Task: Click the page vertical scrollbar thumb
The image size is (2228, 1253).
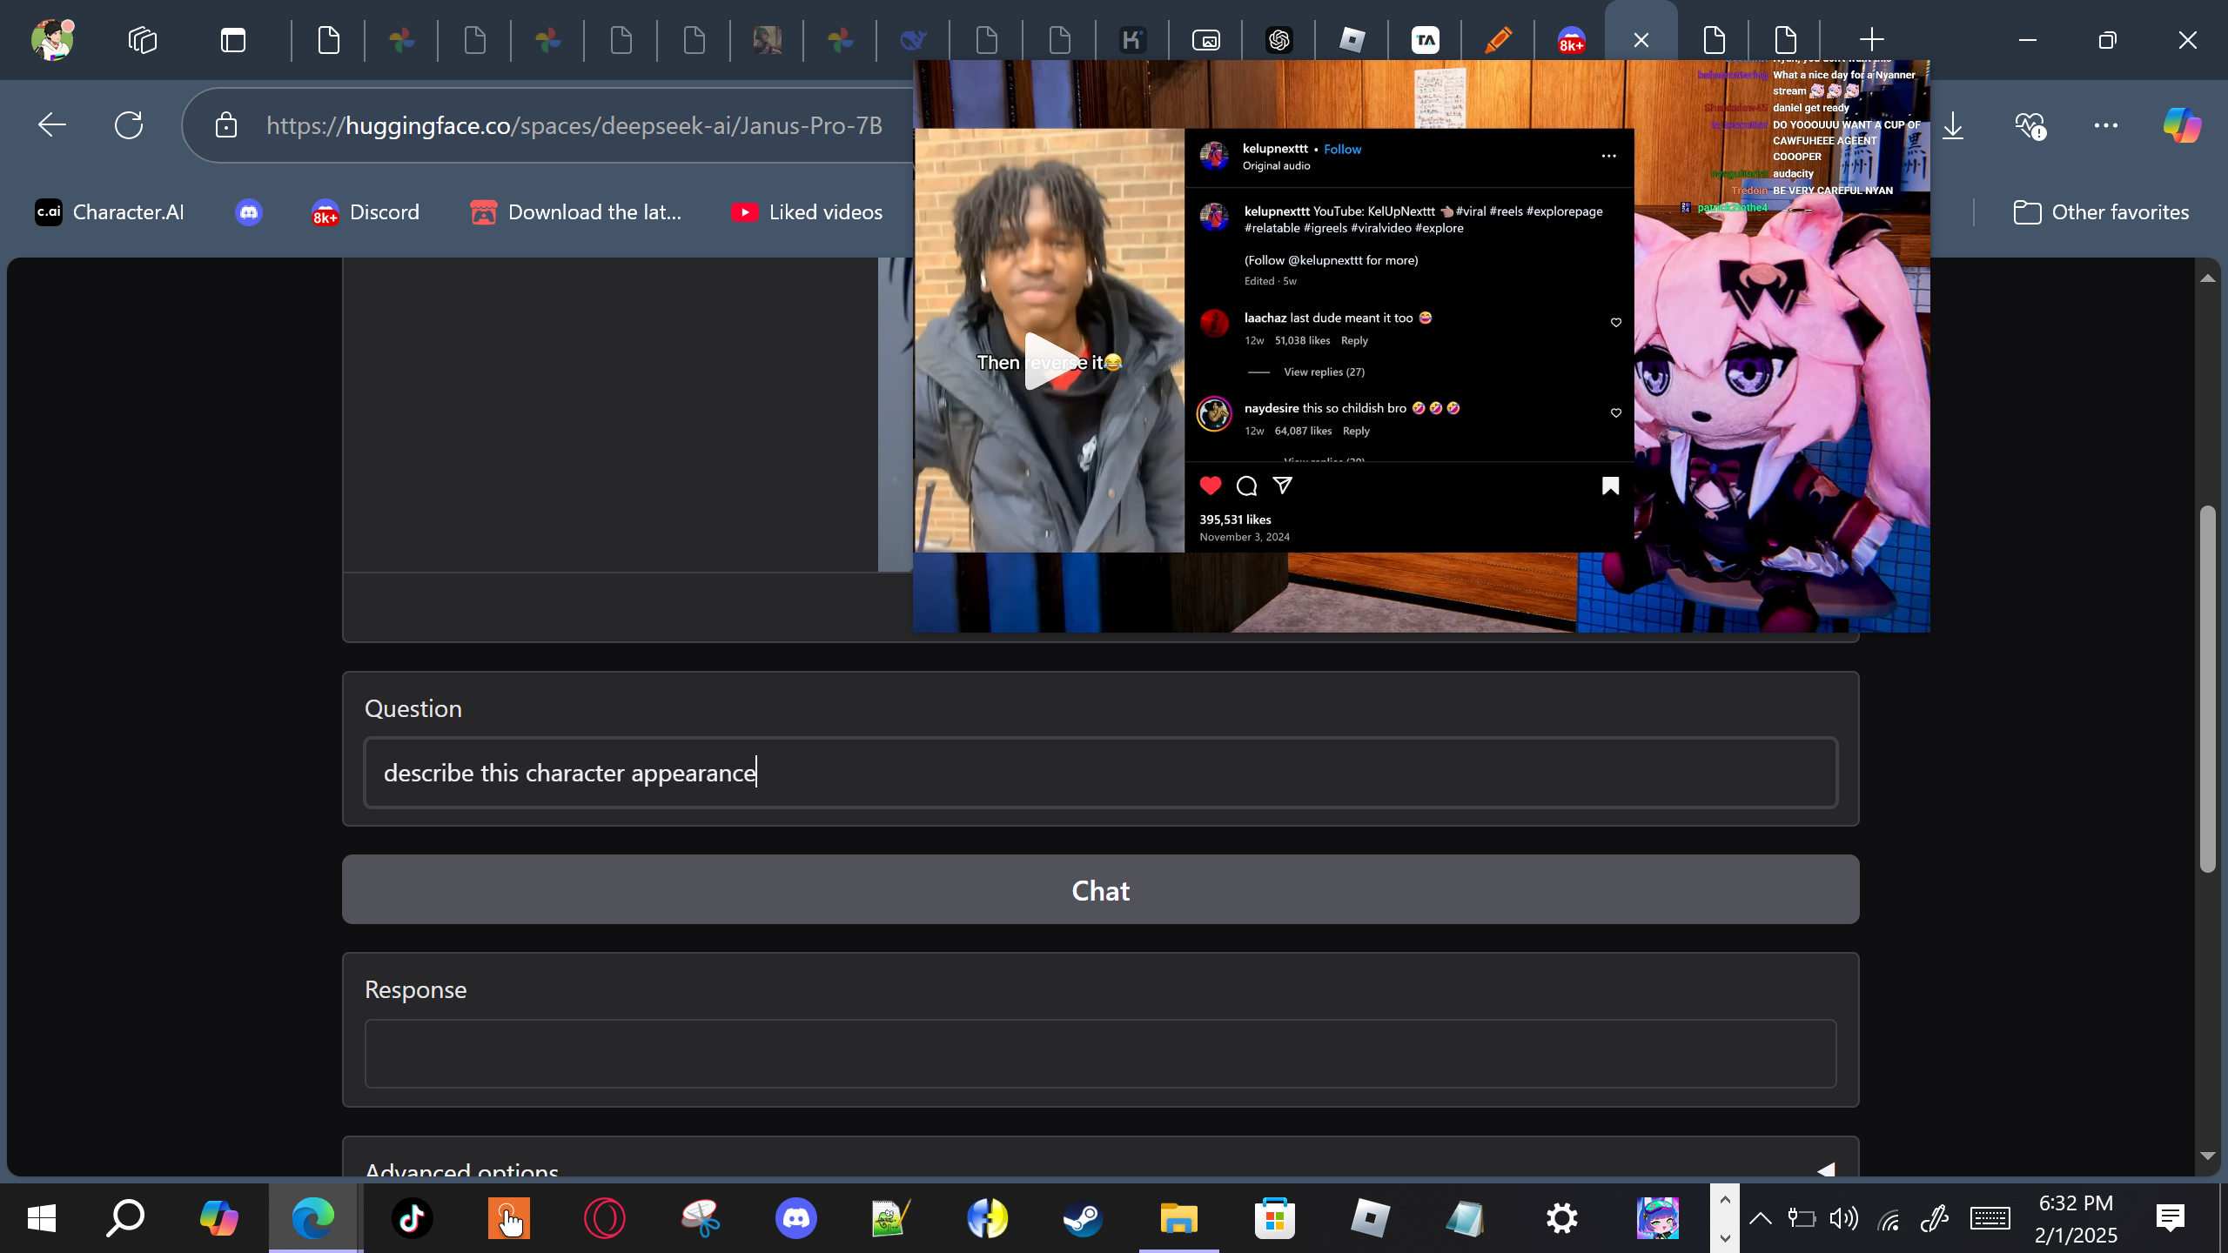Action: click(2207, 687)
